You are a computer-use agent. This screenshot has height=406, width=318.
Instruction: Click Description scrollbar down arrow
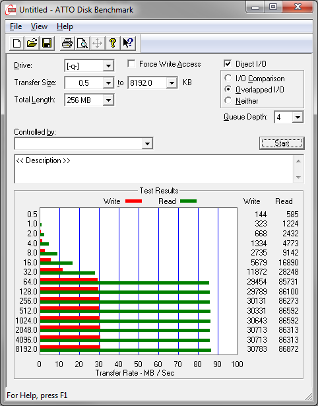[x=298, y=177]
